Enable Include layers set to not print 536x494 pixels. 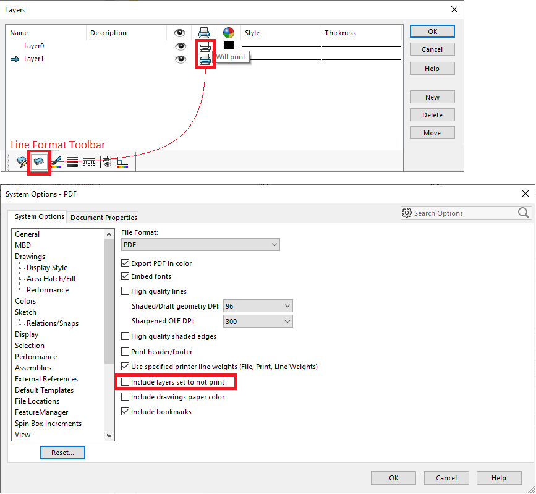pyautogui.click(x=125, y=383)
